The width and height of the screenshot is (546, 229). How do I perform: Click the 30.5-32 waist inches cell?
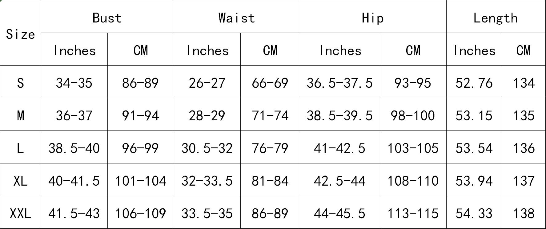pos(207,147)
